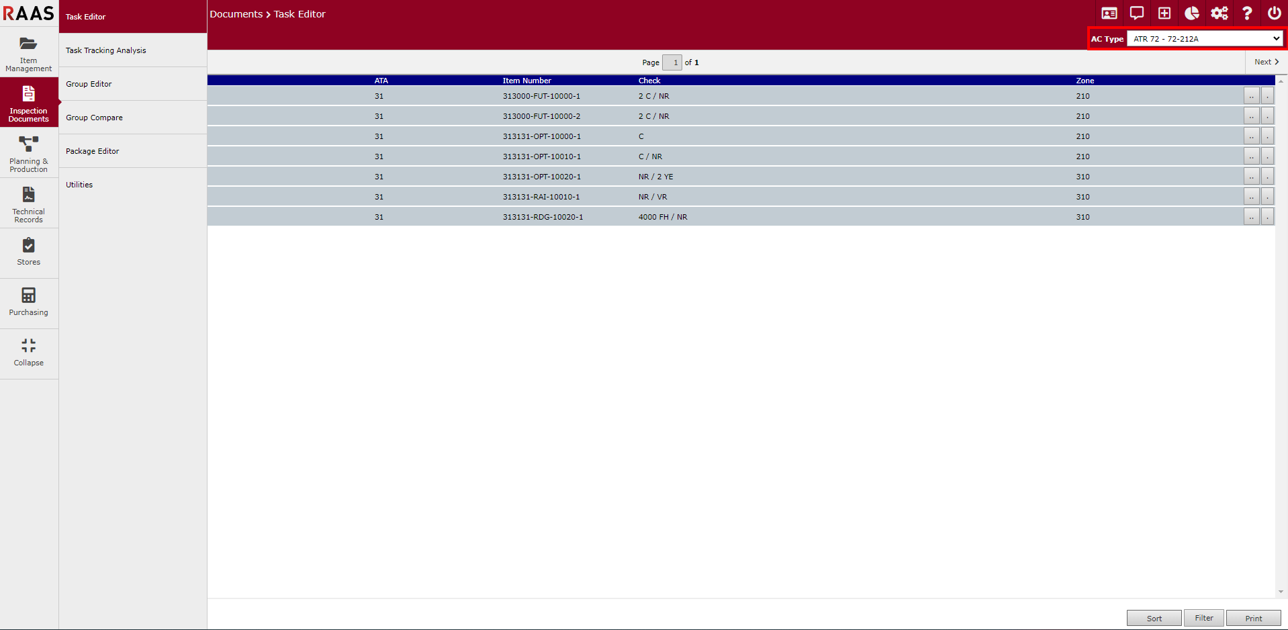1288x630 pixels.
Task: Click the help question mark icon
Action: (1247, 13)
